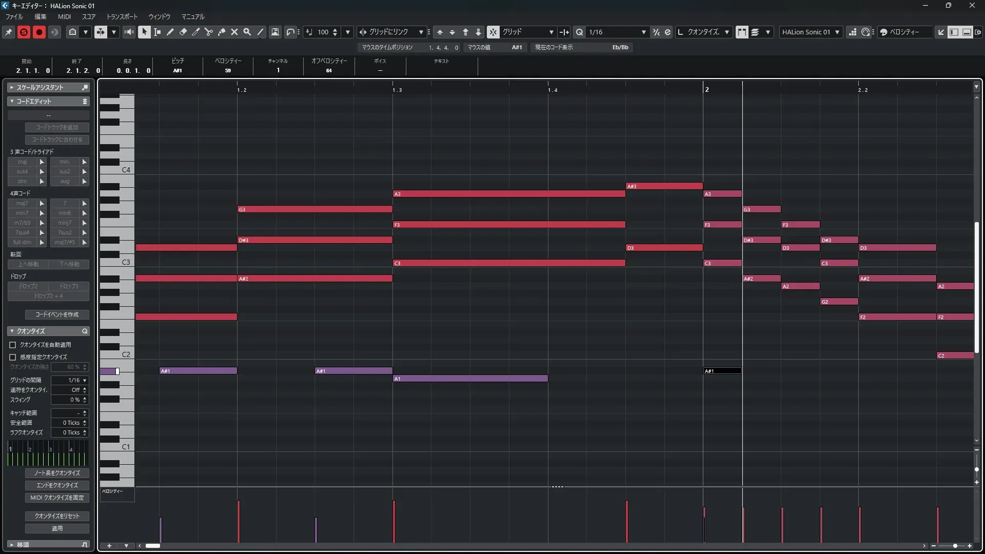The image size is (985, 554).
Task: Click the クオンタイズをリセット button
Action: pyautogui.click(x=57, y=516)
